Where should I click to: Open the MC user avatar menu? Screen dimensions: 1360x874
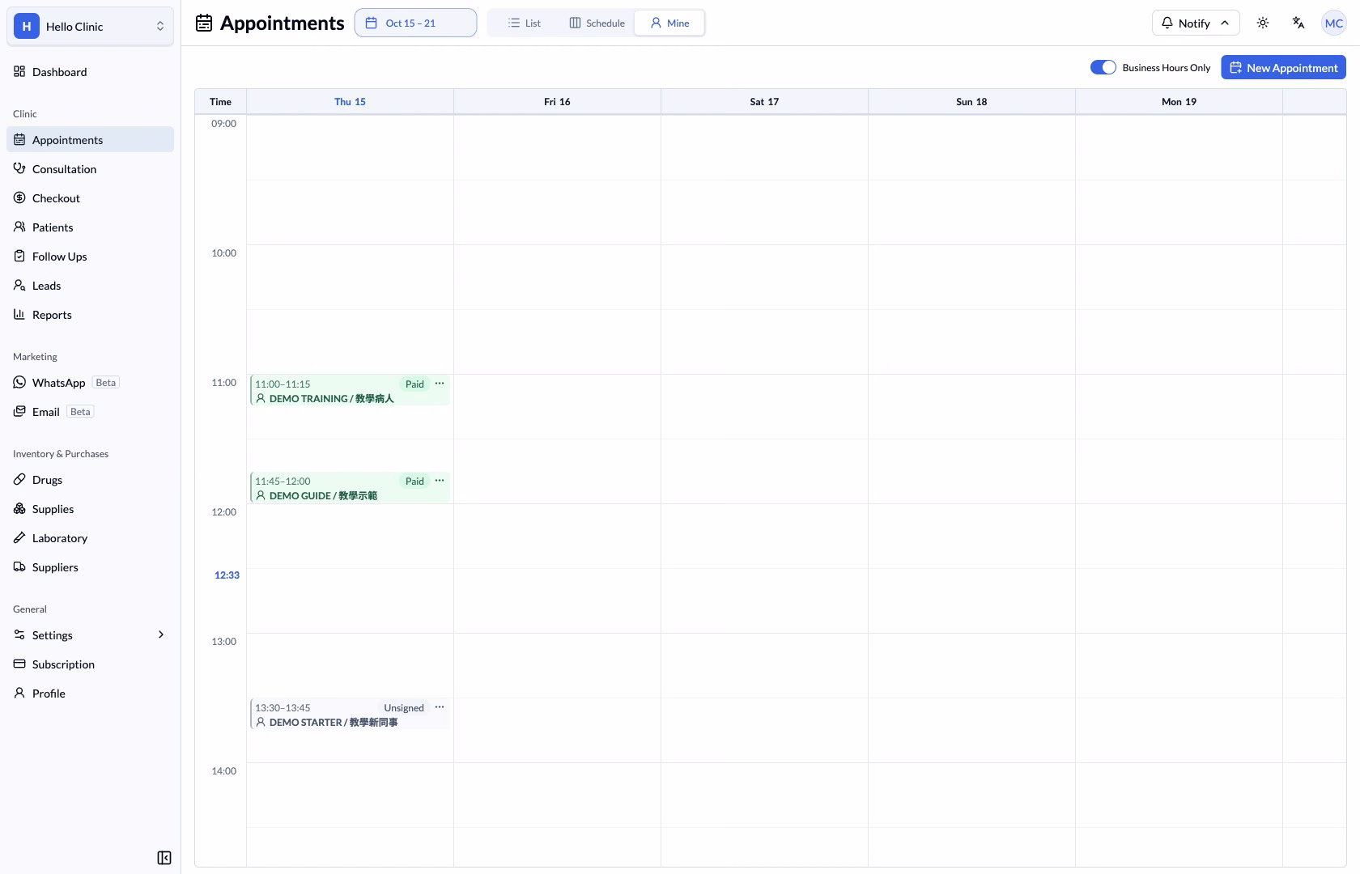pos(1334,23)
